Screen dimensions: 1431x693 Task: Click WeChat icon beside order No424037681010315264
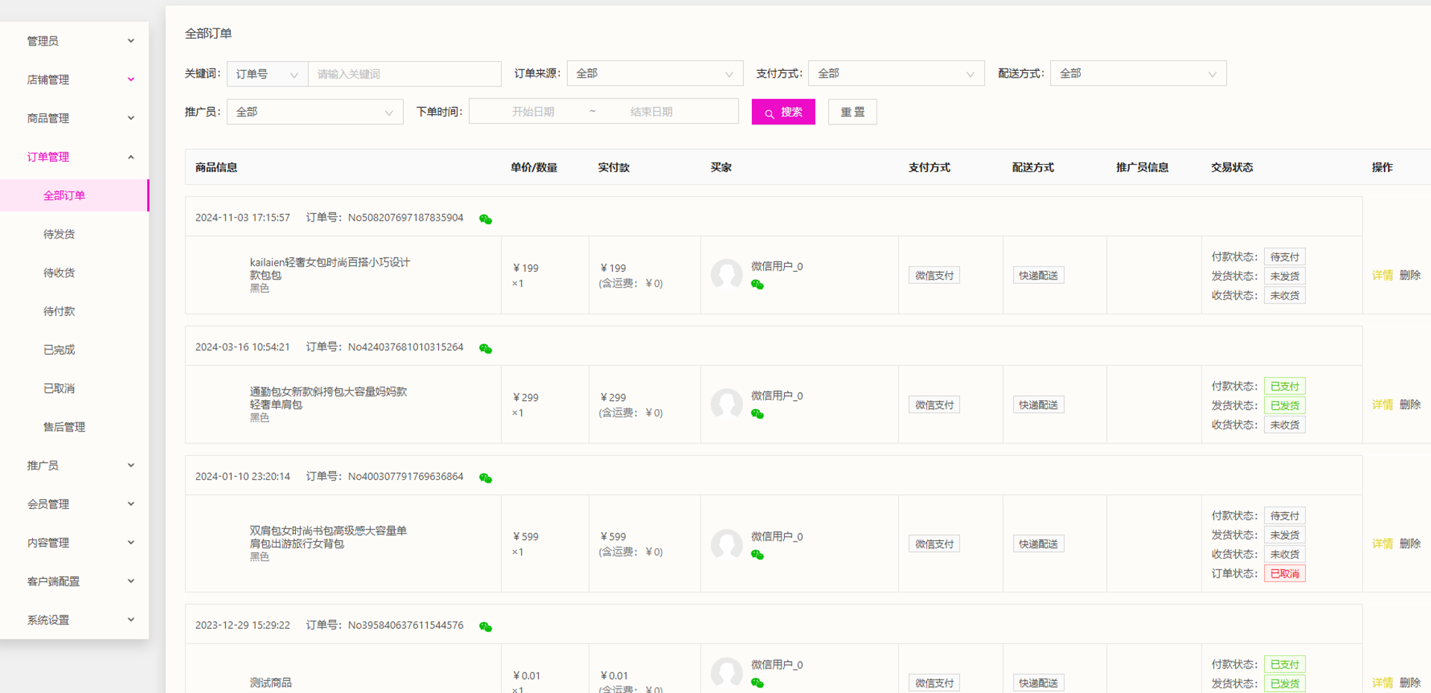tap(485, 349)
